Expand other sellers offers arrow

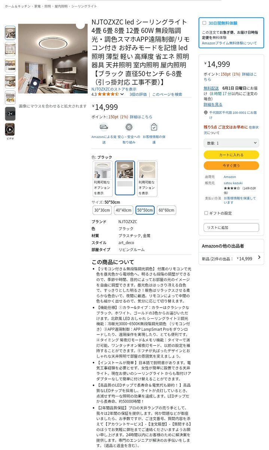coord(259,258)
